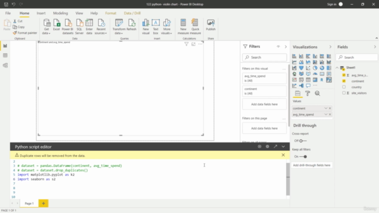This screenshot has width=379, height=213.
Task: Open avg_time_spend value dropdown arrow
Action: click(x=326, y=114)
